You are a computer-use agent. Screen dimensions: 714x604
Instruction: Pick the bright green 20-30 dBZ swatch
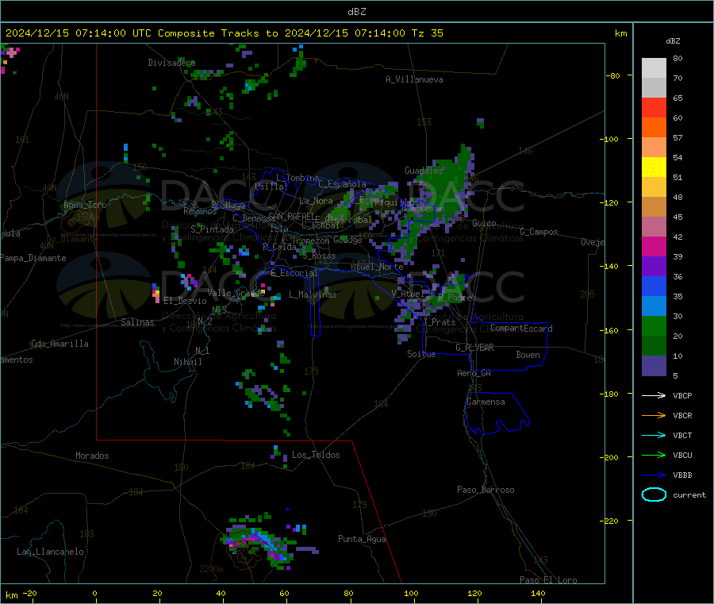pos(654,325)
